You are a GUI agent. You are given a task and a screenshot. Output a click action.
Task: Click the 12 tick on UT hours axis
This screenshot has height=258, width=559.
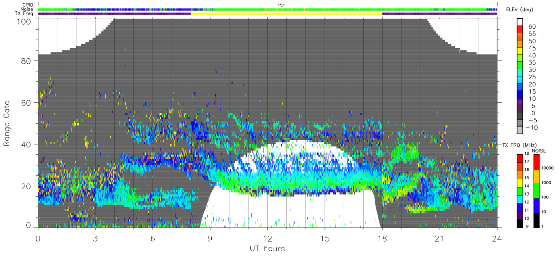(x=268, y=238)
